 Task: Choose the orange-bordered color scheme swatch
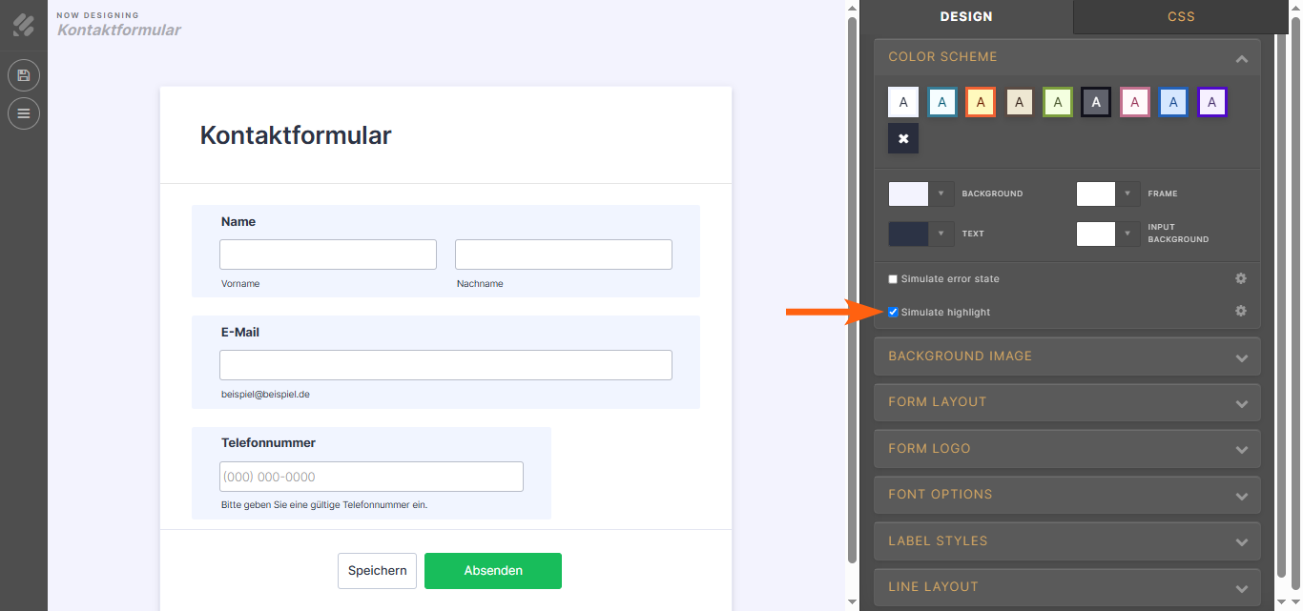click(981, 102)
